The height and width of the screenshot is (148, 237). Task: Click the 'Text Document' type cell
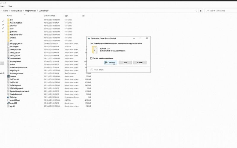(x=70, y=73)
